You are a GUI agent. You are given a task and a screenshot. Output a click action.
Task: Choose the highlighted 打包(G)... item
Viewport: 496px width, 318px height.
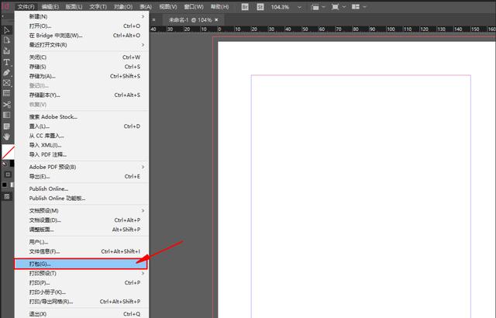(x=81, y=264)
